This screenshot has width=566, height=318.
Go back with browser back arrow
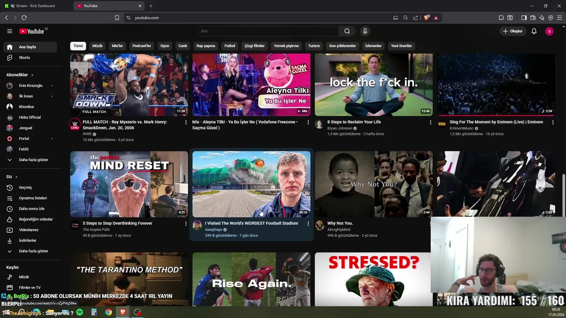[7, 18]
